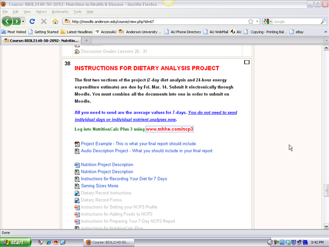The height and width of the screenshot is (247, 329).
Task: Expand the URL history dropdown arrow
Action: [x=257, y=22]
